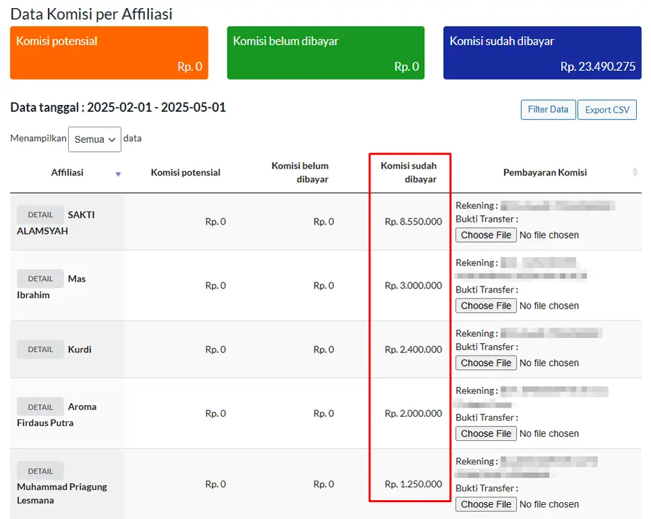Click the Pembayaran Komisi sort arrows
This screenshot has height=519, width=651.
point(635,172)
